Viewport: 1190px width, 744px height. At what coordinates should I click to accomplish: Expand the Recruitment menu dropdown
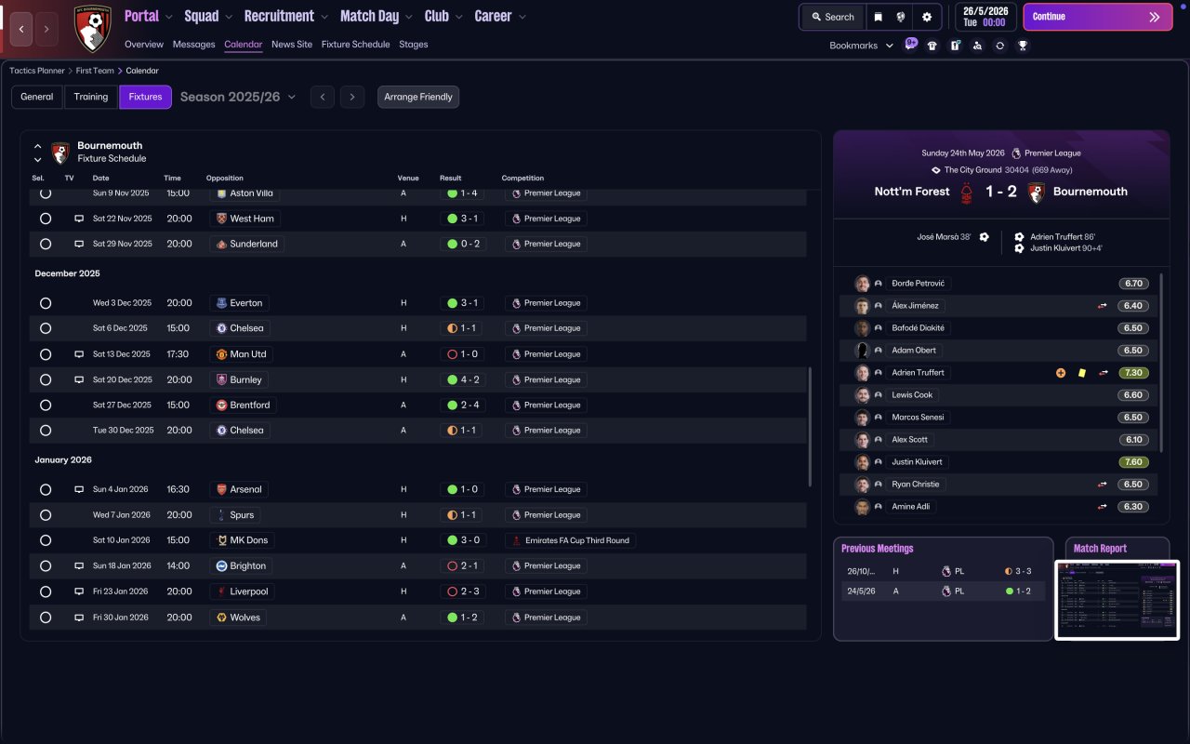[324, 17]
